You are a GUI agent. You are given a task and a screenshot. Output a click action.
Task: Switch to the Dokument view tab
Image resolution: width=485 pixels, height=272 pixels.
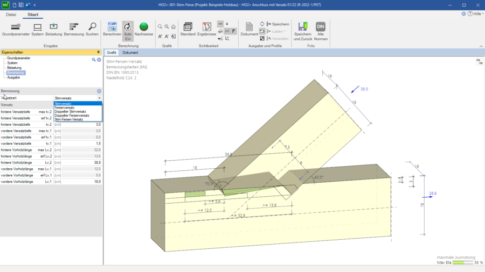click(130, 53)
